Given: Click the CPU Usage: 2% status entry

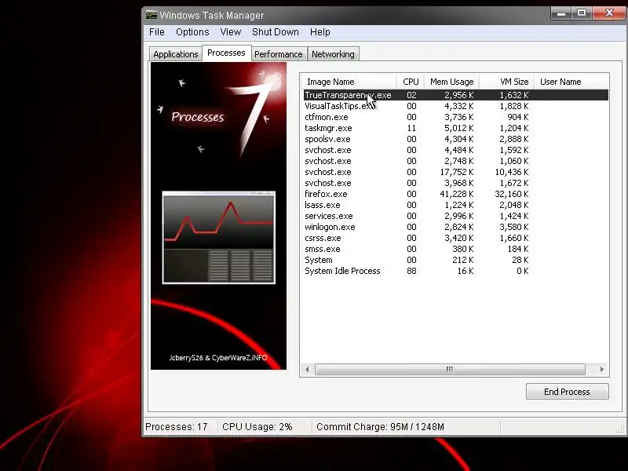Looking at the screenshot, I should point(257,427).
